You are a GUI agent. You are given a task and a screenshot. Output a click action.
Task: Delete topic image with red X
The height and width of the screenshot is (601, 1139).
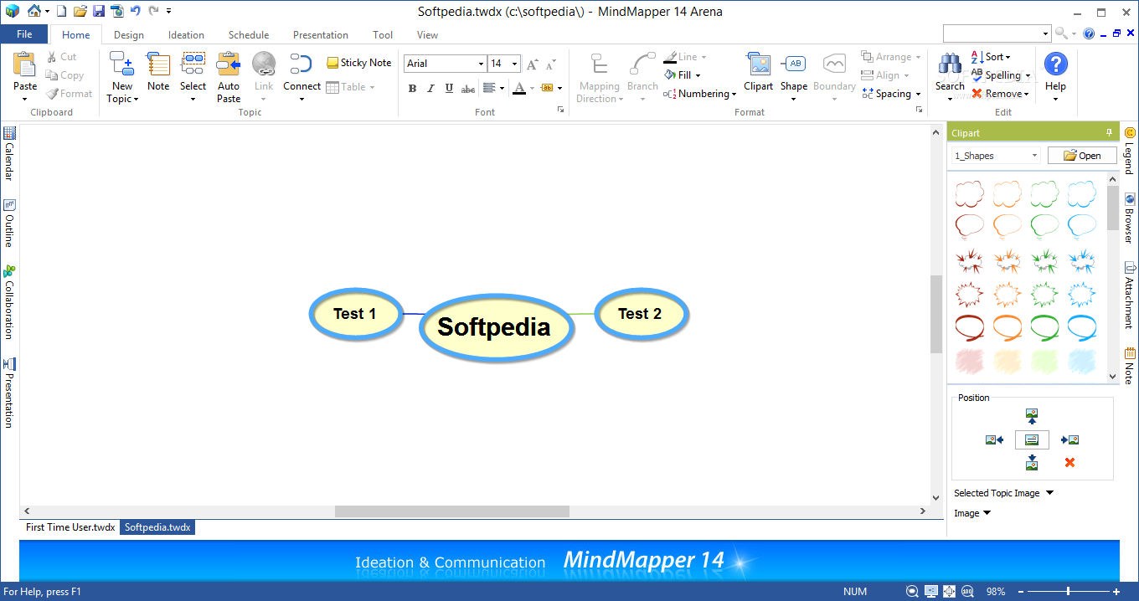click(x=1069, y=462)
